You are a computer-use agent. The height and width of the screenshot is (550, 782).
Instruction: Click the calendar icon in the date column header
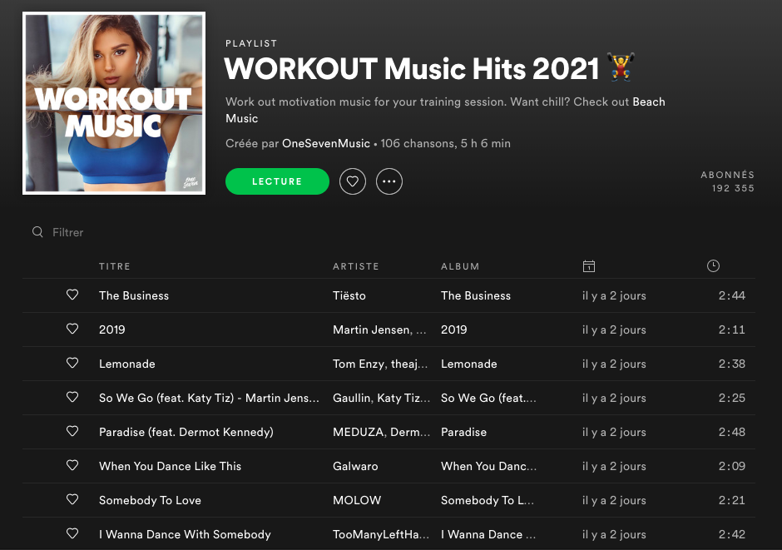(x=589, y=265)
